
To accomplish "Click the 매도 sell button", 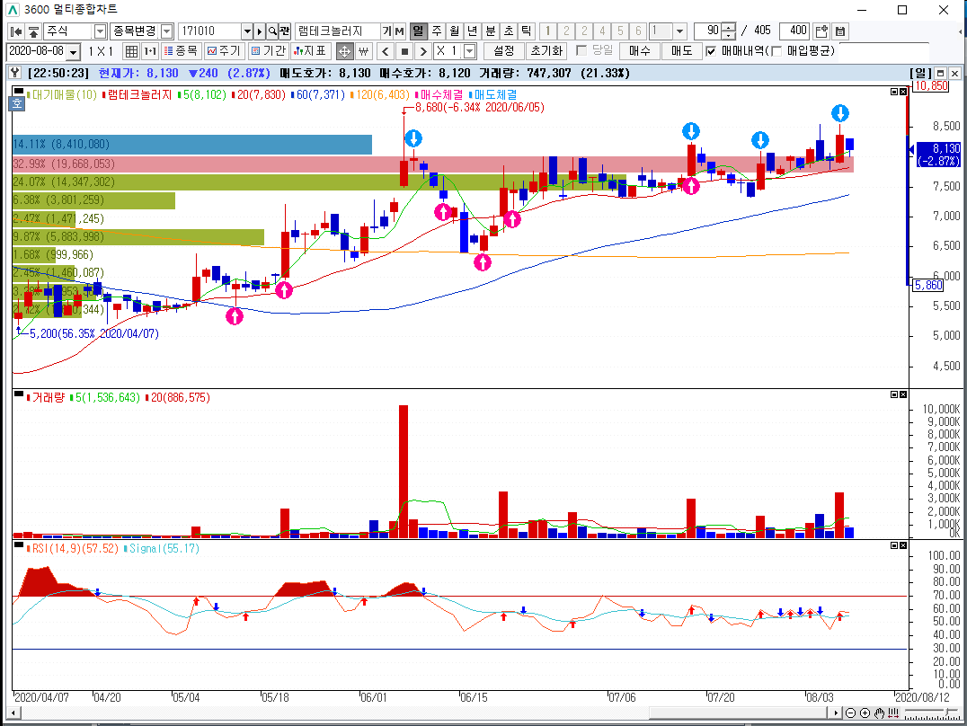I will [x=681, y=51].
